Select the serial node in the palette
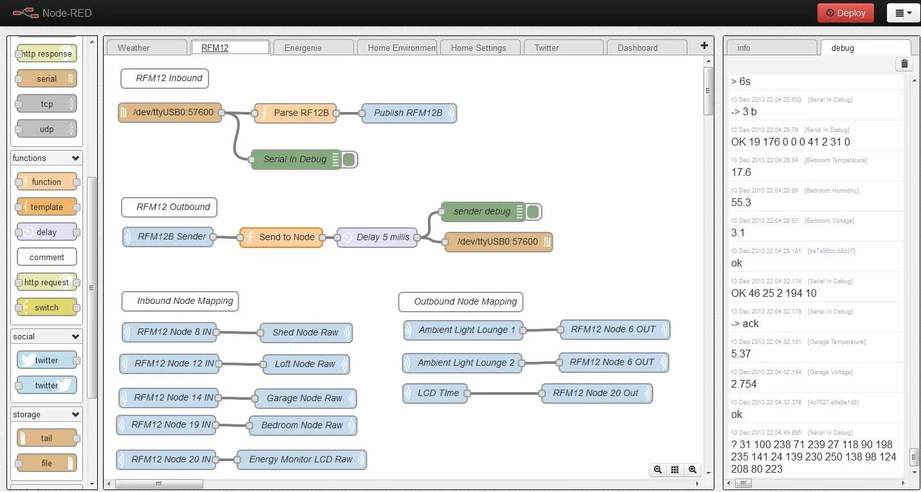This screenshot has width=921, height=492. (46, 78)
